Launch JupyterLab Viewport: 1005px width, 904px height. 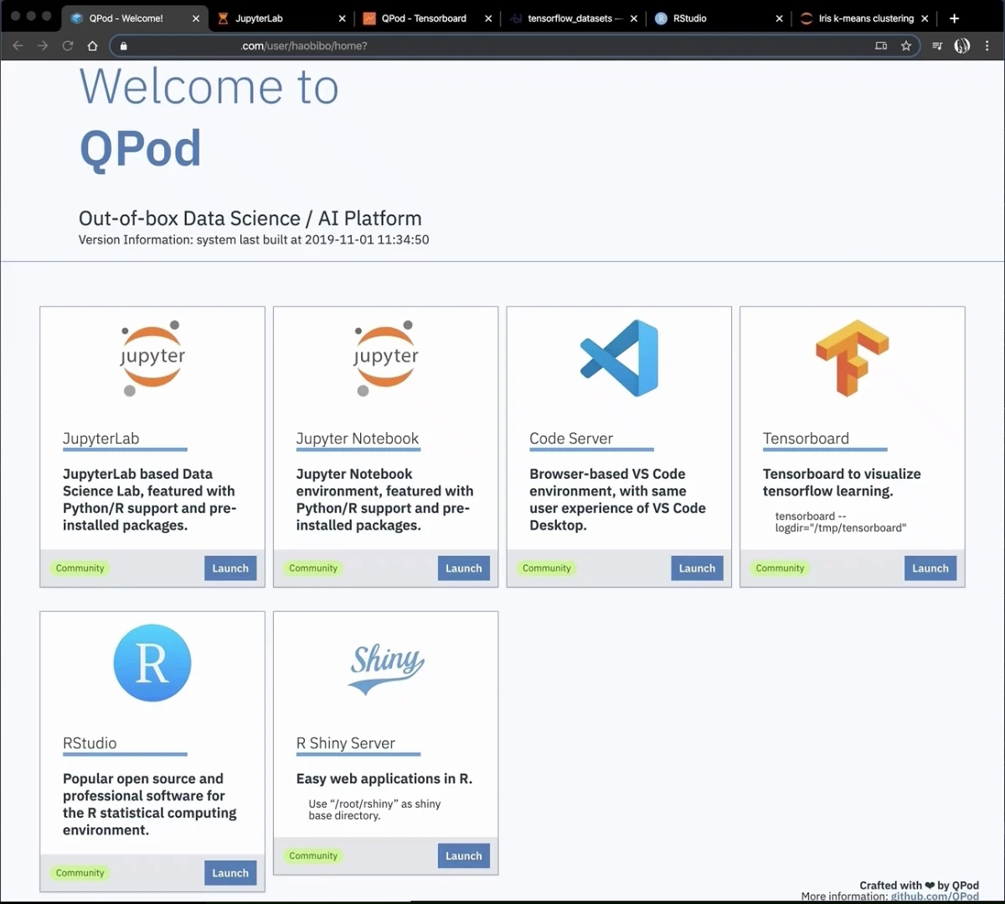(x=230, y=568)
